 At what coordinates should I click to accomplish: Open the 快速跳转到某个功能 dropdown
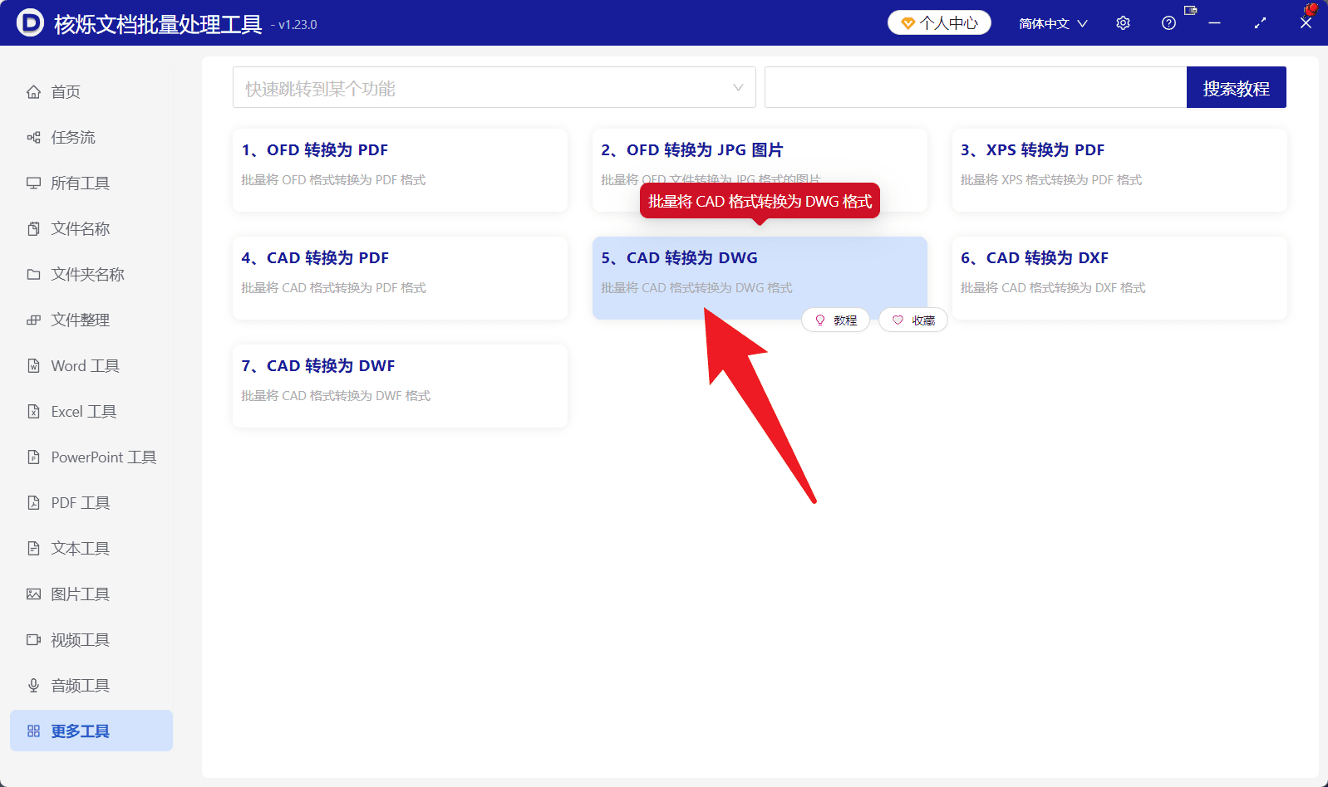point(494,87)
